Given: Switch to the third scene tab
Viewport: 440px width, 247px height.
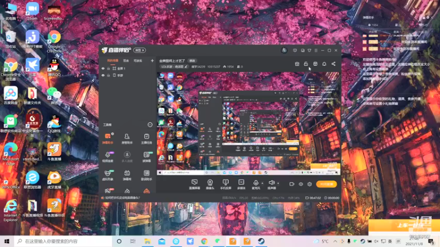Looking at the screenshot, I should (138, 60).
